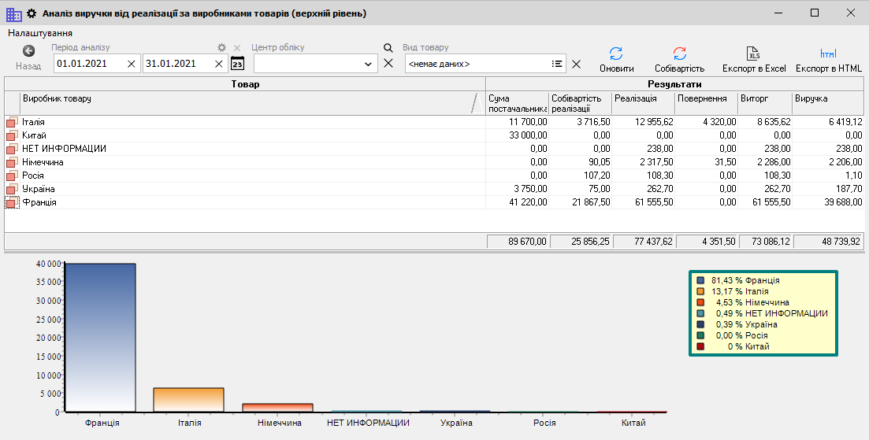The width and height of the screenshot is (869, 440).
Task: Open the Налаштування menu
Action: point(40,33)
